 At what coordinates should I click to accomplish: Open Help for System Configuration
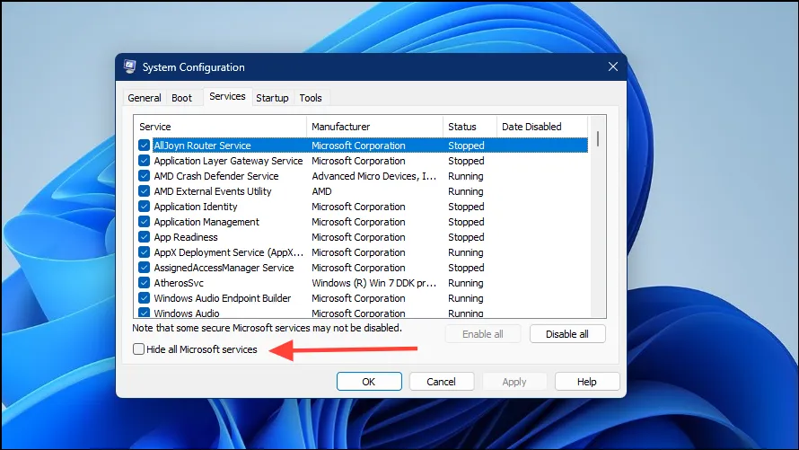[x=586, y=382]
